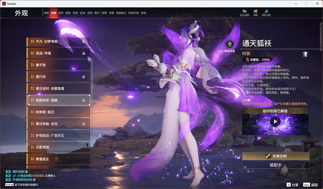This screenshot has height=189, width=323.
Task: Click the emblem icon left of 封神录·妲己
Action: click(32, 112)
